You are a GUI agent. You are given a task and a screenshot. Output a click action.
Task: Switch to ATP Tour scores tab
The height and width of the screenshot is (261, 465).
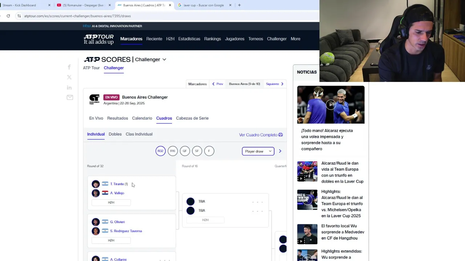(91, 68)
